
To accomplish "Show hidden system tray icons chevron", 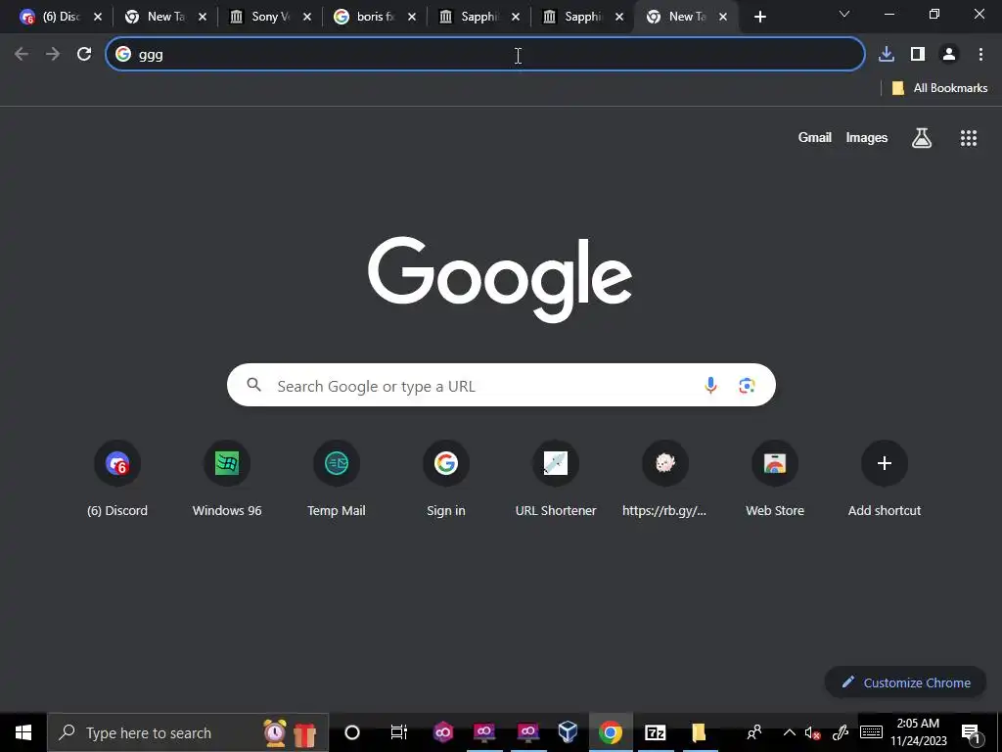I will 790,732.
